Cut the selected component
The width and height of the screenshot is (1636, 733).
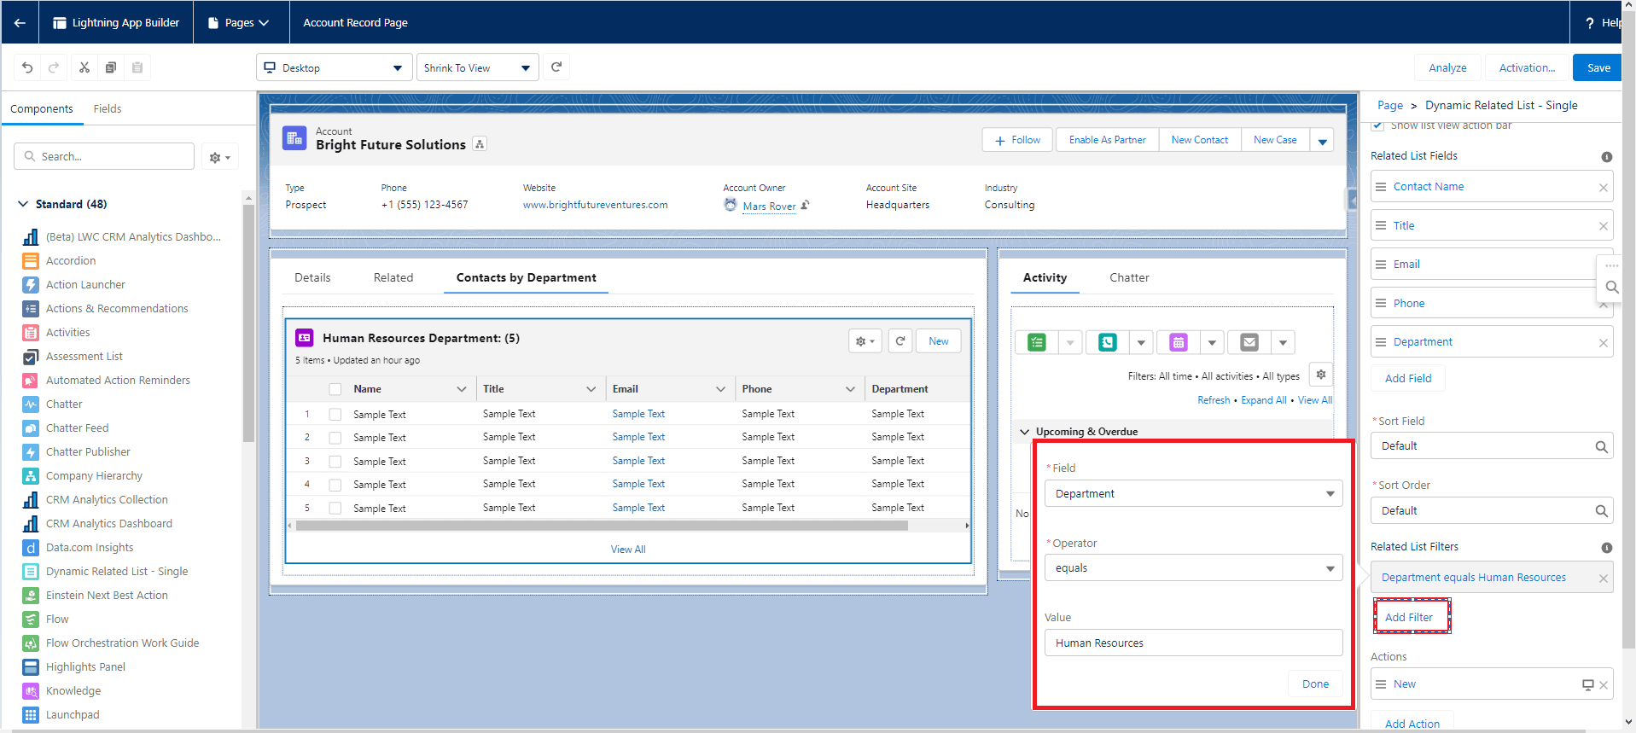(84, 67)
